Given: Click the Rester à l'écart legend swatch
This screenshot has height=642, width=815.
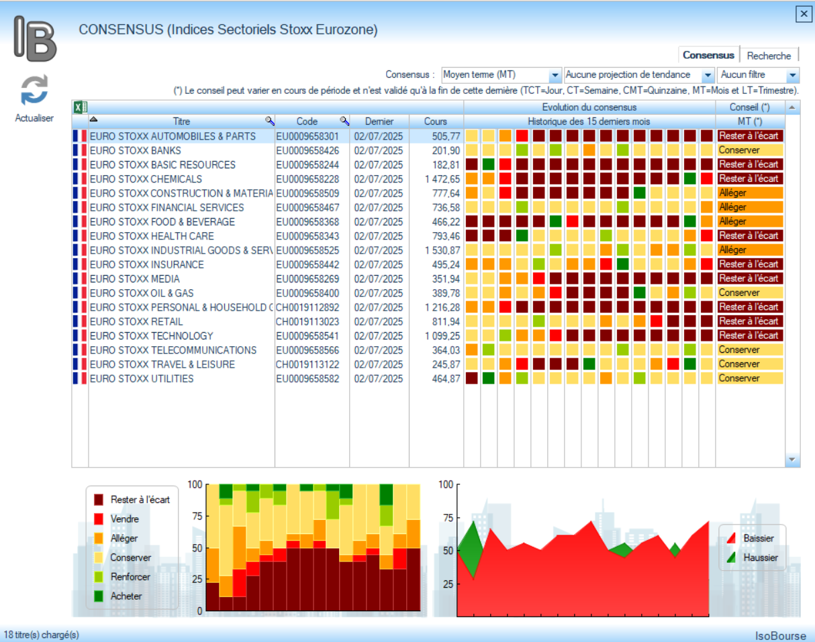Looking at the screenshot, I should (99, 499).
